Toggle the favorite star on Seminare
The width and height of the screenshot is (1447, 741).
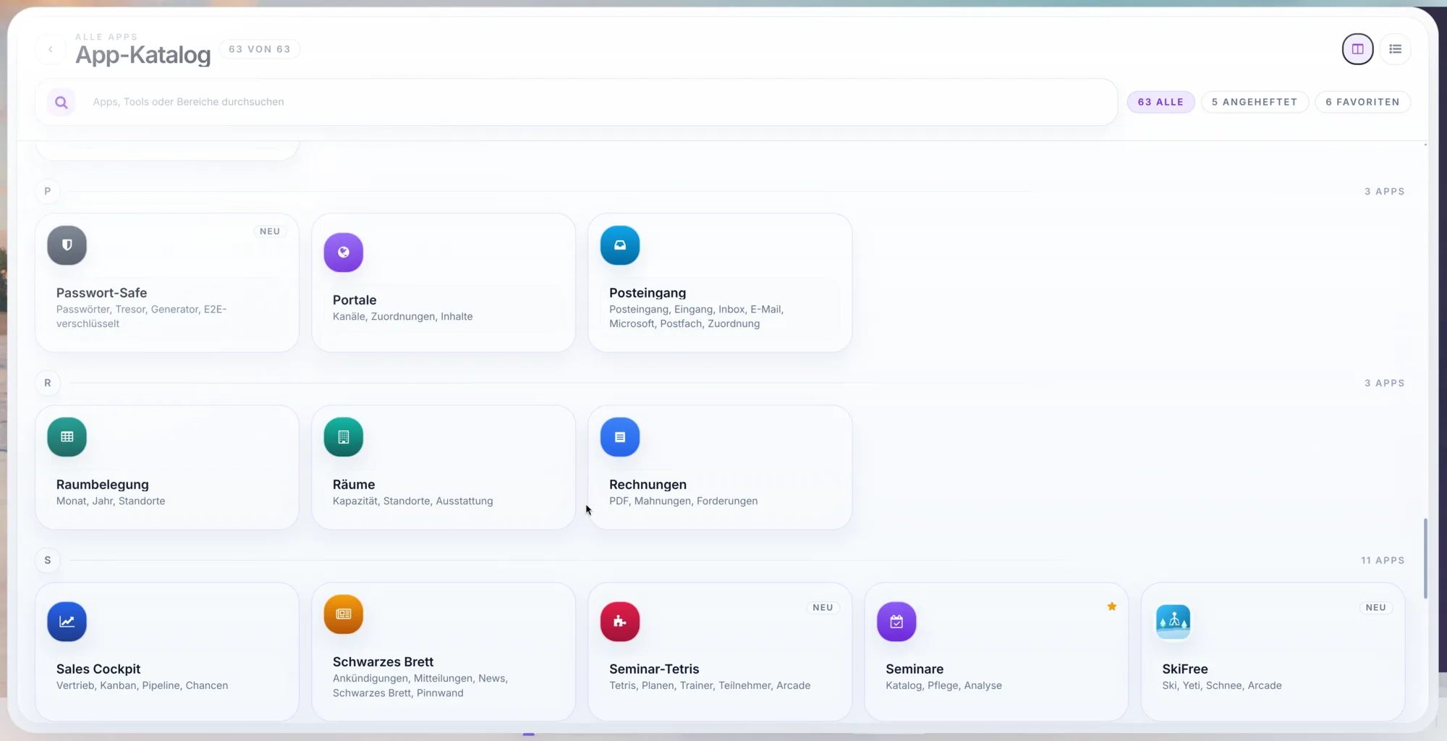1112,606
